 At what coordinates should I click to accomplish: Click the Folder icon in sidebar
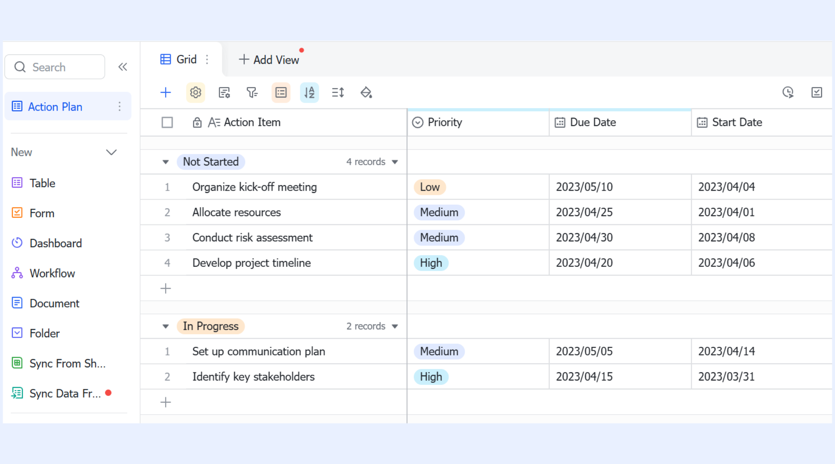[x=17, y=333]
